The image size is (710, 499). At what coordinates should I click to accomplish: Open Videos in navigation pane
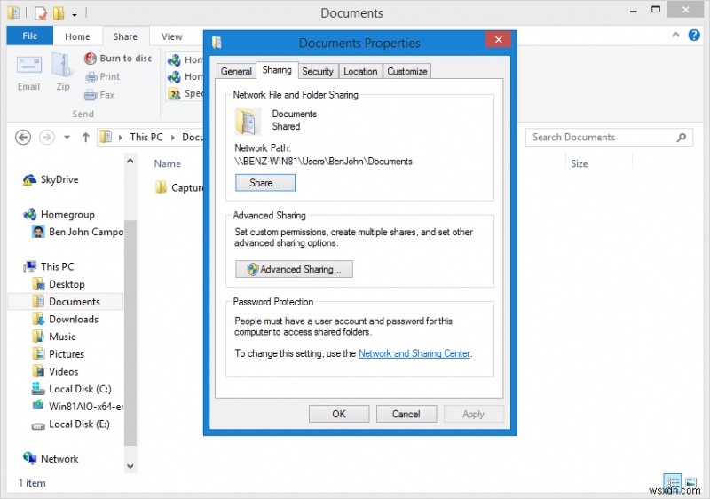55,371
